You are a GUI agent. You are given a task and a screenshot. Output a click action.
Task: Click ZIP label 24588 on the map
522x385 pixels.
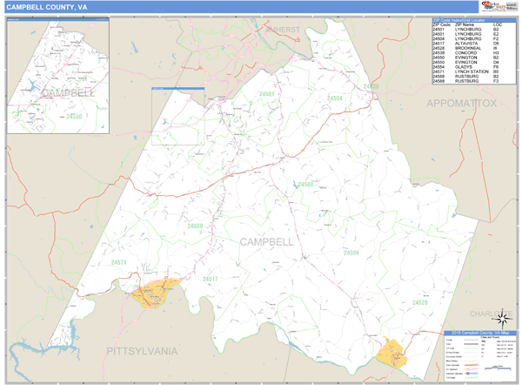(x=305, y=184)
